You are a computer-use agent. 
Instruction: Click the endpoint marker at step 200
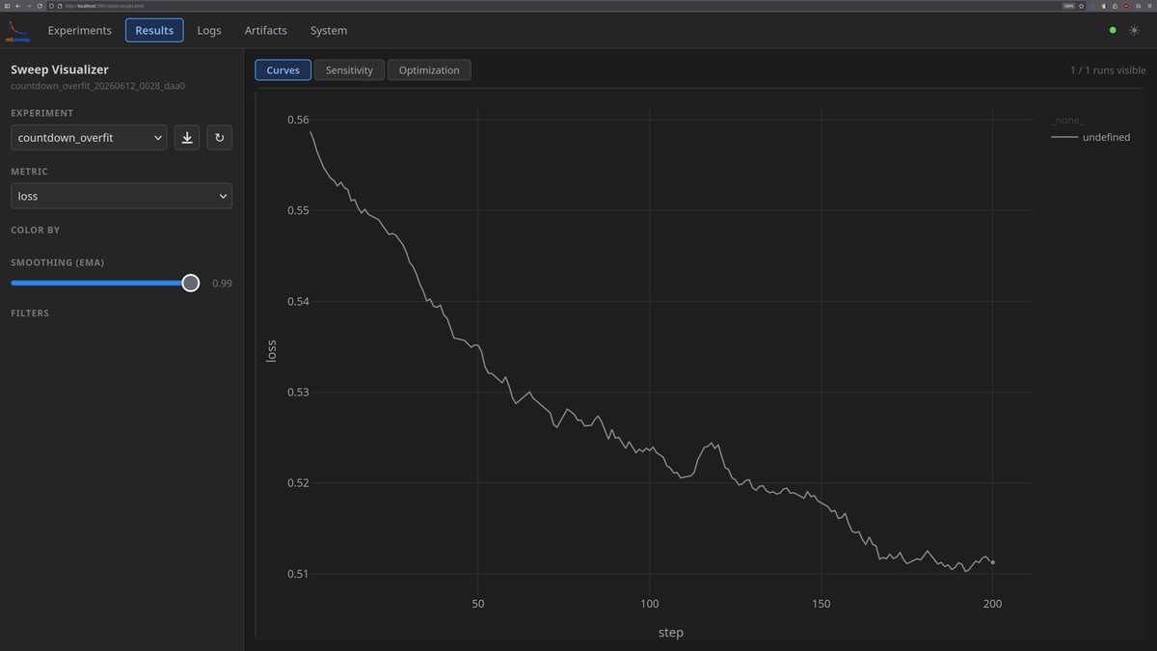[993, 562]
